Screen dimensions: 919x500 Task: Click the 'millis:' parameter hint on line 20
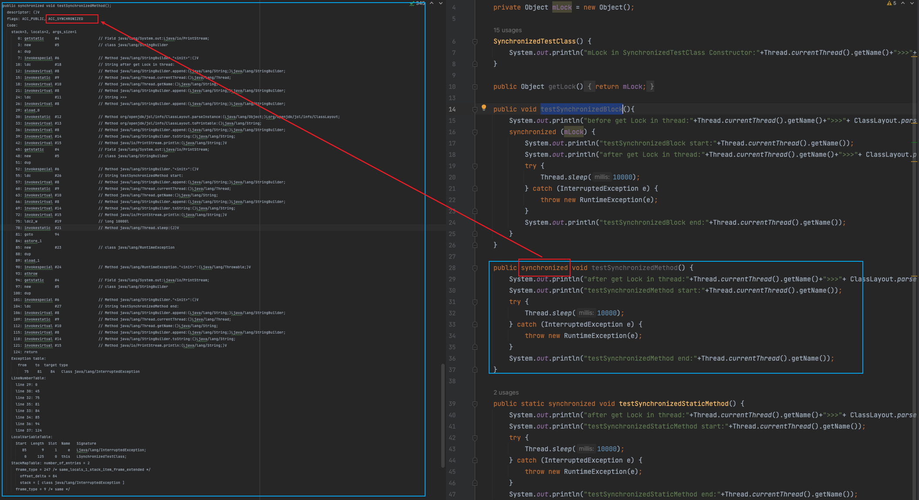click(602, 177)
